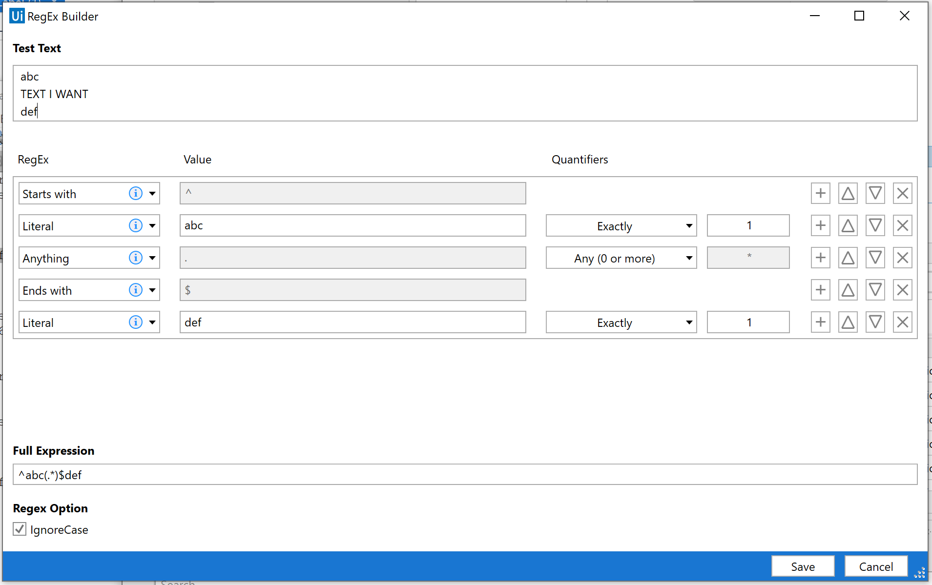Move the Anything row down
Image resolution: width=932 pixels, height=585 pixels.
click(875, 258)
